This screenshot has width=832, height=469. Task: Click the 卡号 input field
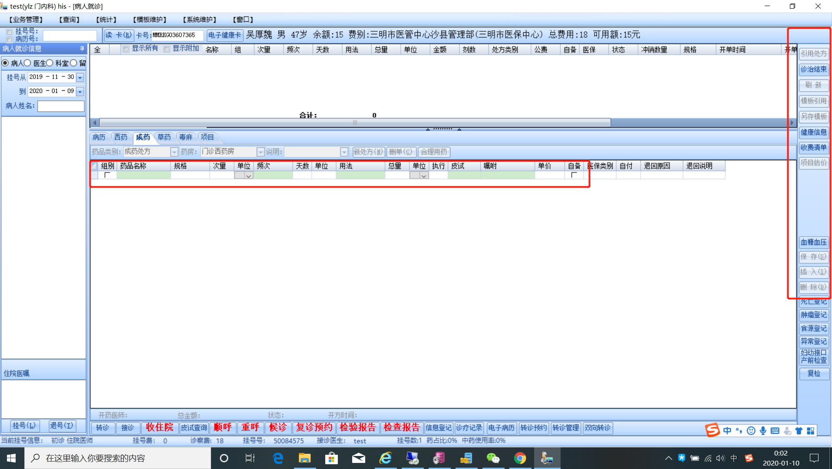pyautogui.click(x=177, y=35)
